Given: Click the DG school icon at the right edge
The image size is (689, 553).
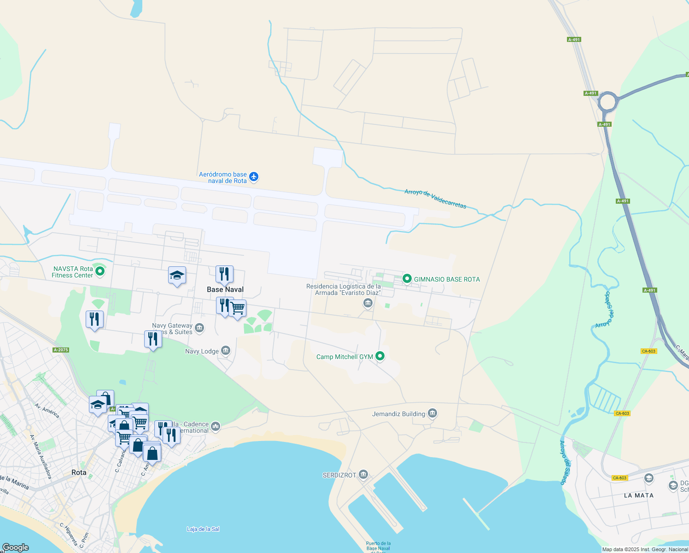Looking at the screenshot, I should coord(673,485).
